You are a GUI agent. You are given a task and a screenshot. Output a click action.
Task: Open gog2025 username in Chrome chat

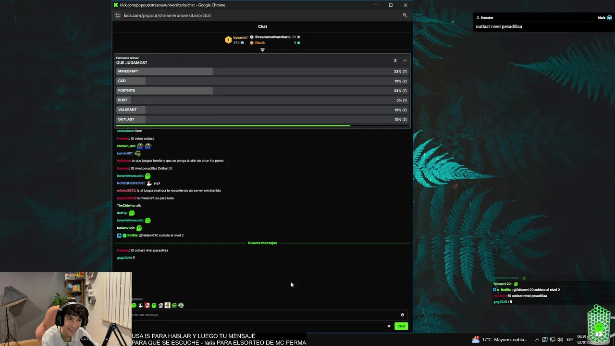123,258
